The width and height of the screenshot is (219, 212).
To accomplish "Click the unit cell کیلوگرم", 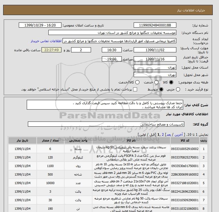I will pos(78,157).
